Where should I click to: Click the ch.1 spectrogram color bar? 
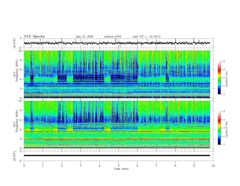click(219, 78)
